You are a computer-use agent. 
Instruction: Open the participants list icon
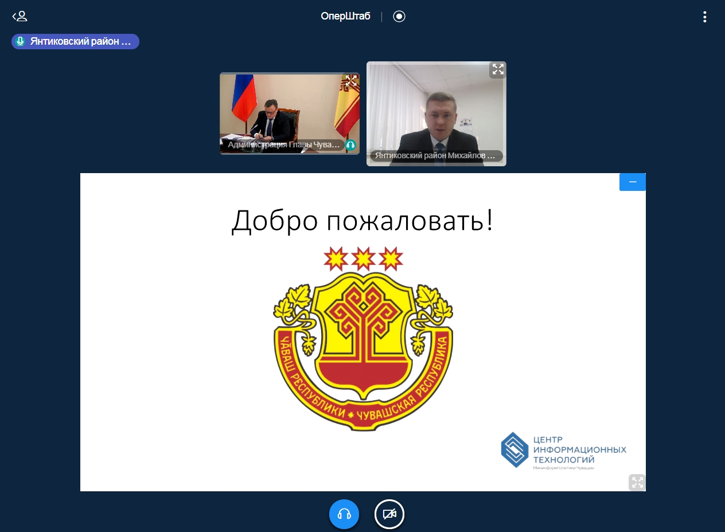(x=20, y=16)
